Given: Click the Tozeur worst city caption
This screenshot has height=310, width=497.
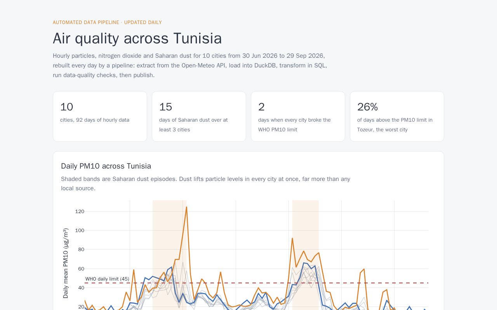Looking at the screenshot, I should point(395,125).
